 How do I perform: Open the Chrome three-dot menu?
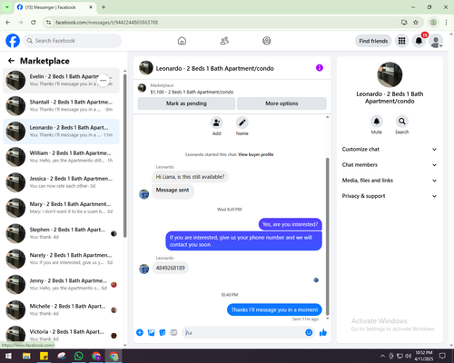coord(446,22)
